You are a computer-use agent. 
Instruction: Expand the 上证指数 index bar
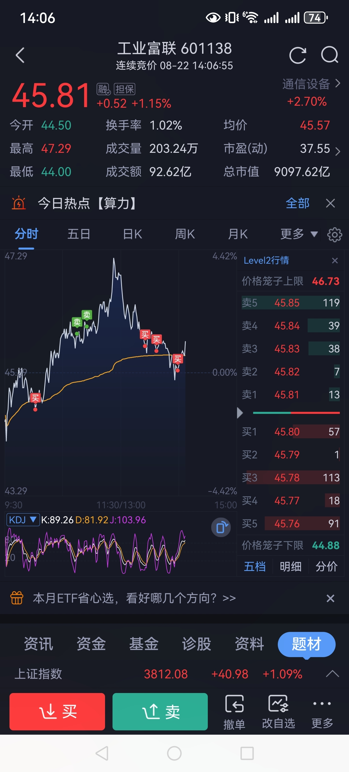pos(333,674)
